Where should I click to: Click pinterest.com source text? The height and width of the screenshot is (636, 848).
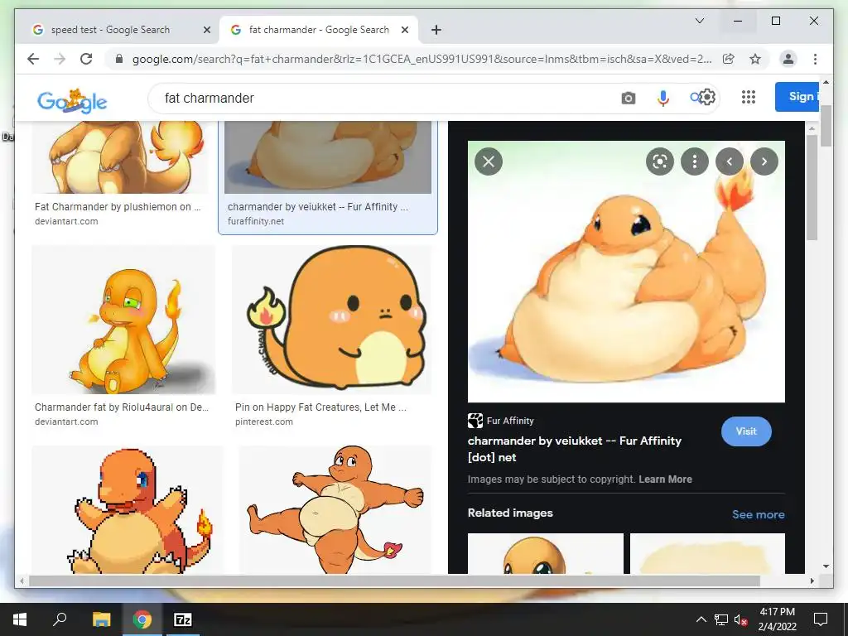264,422
